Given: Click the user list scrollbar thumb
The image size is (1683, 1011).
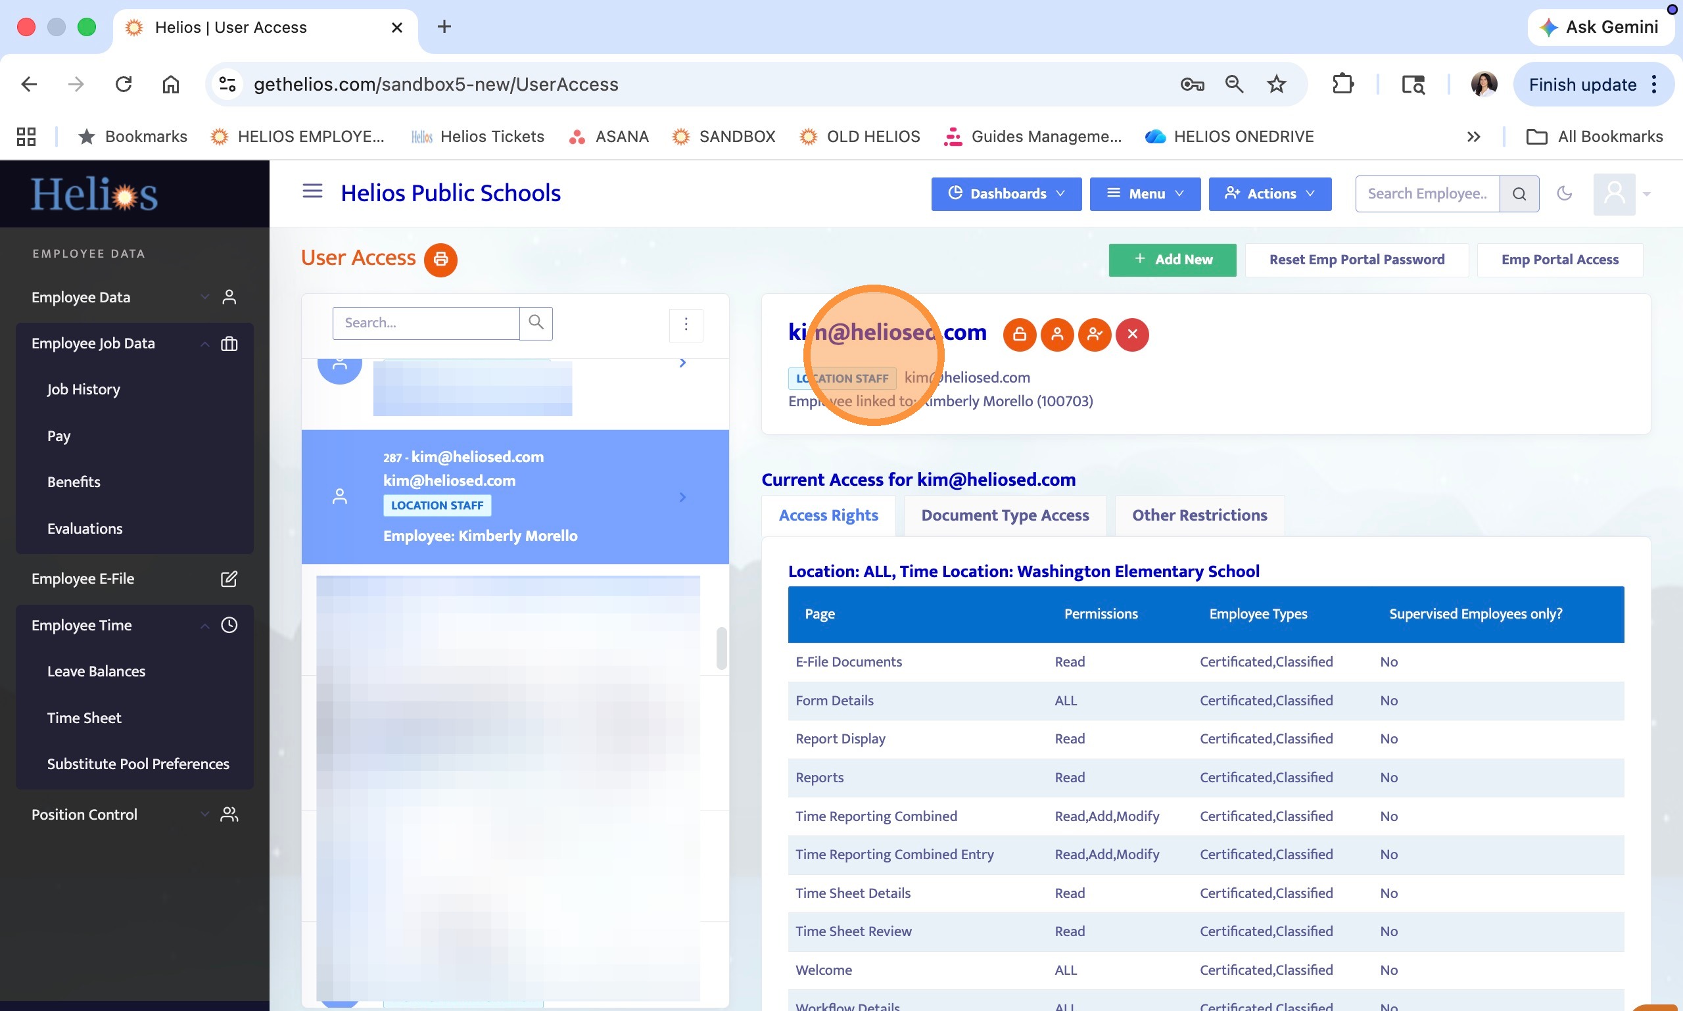Looking at the screenshot, I should [x=722, y=648].
